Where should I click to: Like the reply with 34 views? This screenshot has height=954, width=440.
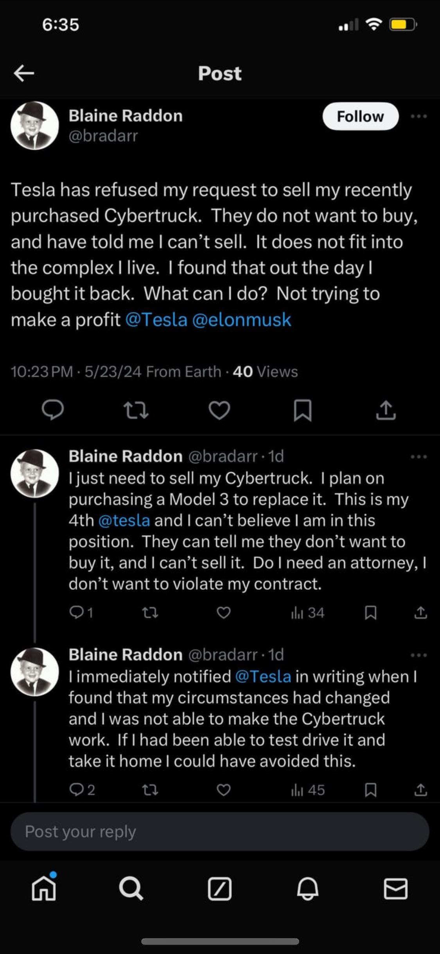[223, 613]
